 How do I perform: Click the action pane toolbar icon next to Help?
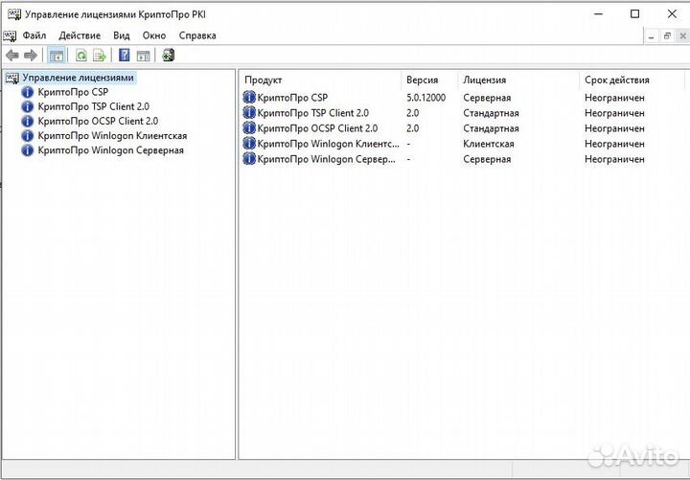pos(142,56)
